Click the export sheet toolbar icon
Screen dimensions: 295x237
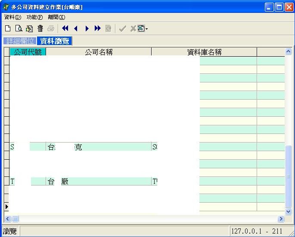click(x=141, y=28)
